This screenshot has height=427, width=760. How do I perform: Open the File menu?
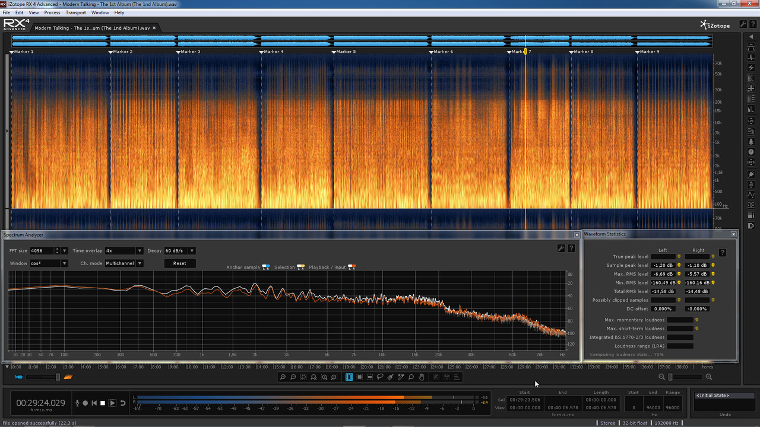pyautogui.click(x=7, y=12)
